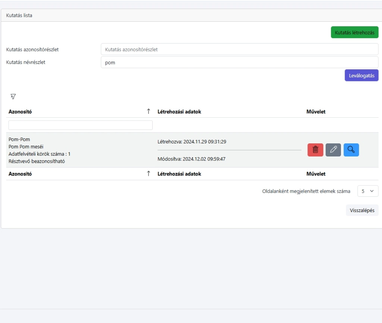This screenshot has width=382, height=323.
Task: Click the funnel filter icon above the table
Action: tap(13, 97)
